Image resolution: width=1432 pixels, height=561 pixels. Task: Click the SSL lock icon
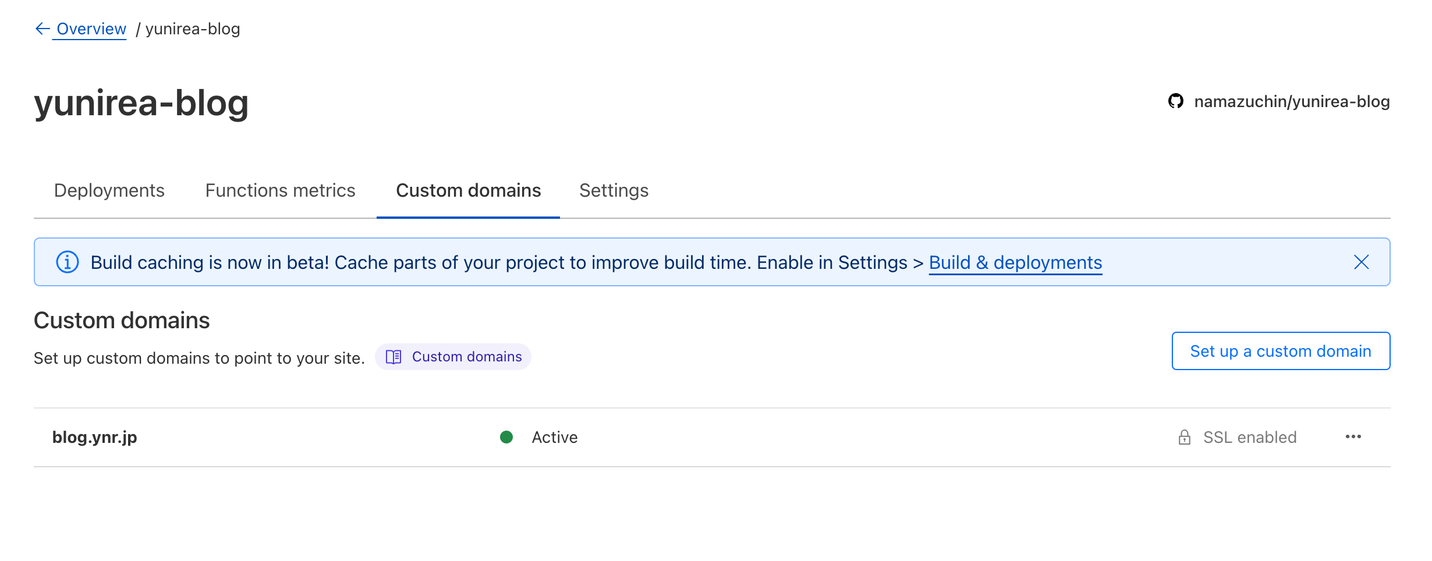tap(1184, 437)
